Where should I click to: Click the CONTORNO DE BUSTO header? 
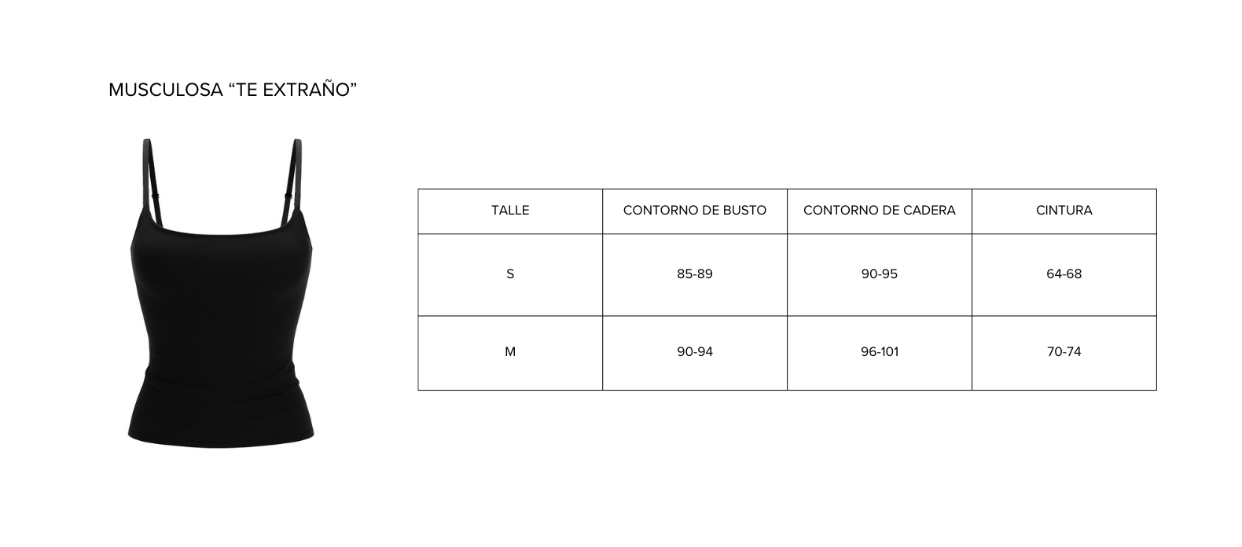tap(695, 211)
